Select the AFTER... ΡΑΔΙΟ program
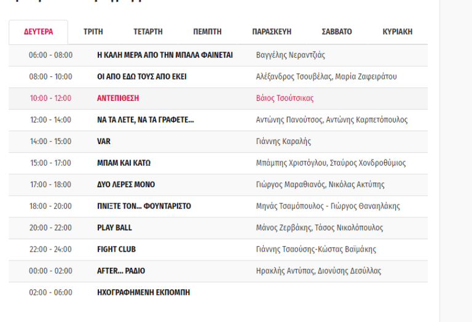This screenshot has height=322, width=472. pyautogui.click(x=121, y=271)
